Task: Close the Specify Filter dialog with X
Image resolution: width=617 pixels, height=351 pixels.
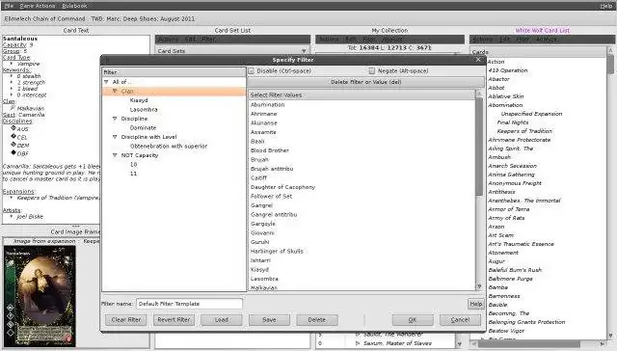Action: [478, 60]
